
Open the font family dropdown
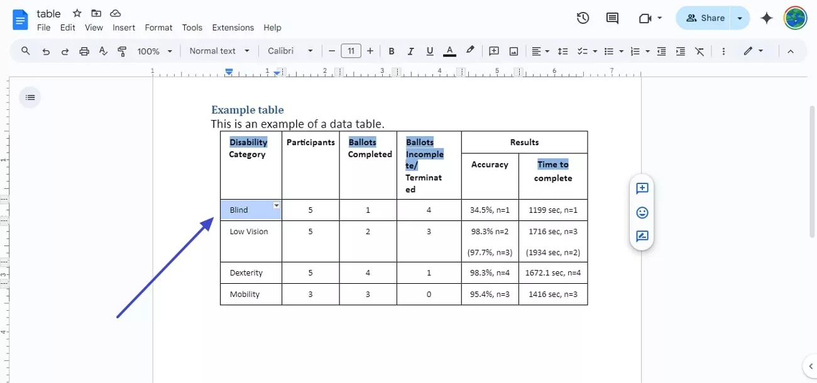290,51
